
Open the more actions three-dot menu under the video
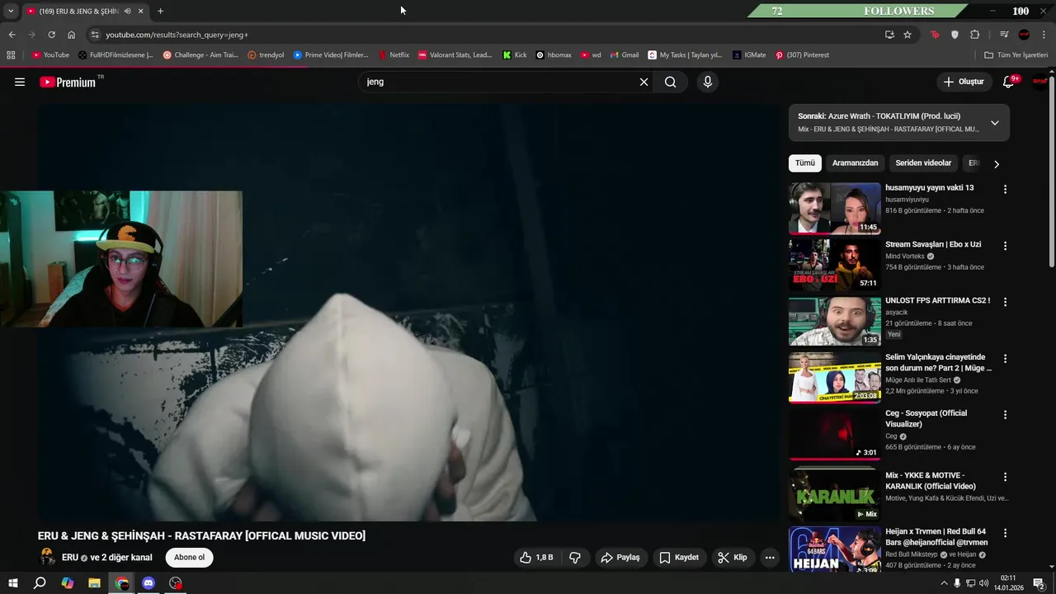[x=770, y=558]
